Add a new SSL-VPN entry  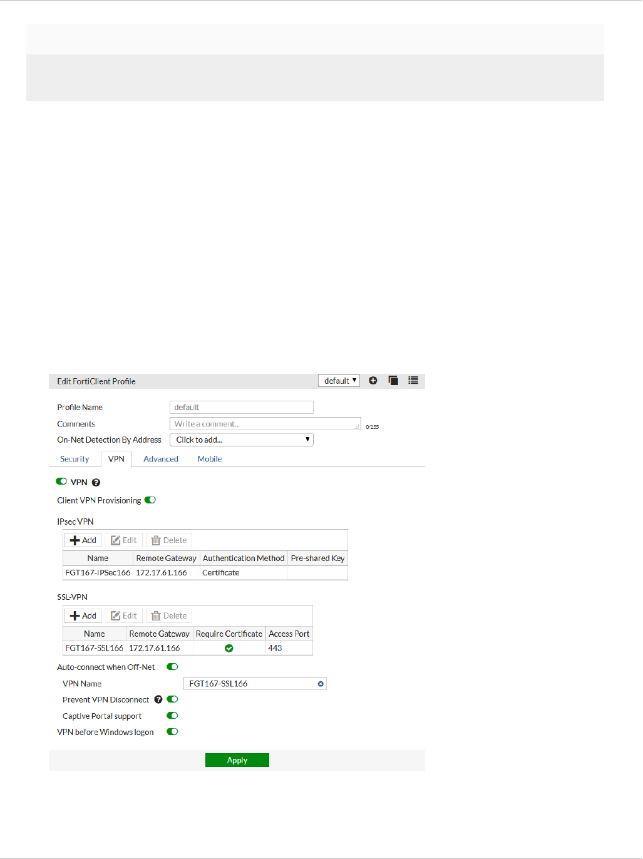83,616
